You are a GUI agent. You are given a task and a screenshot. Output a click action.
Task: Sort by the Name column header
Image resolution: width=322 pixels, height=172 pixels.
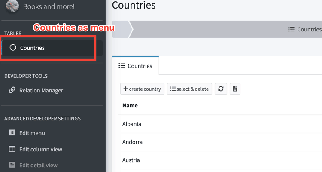(x=130, y=105)
